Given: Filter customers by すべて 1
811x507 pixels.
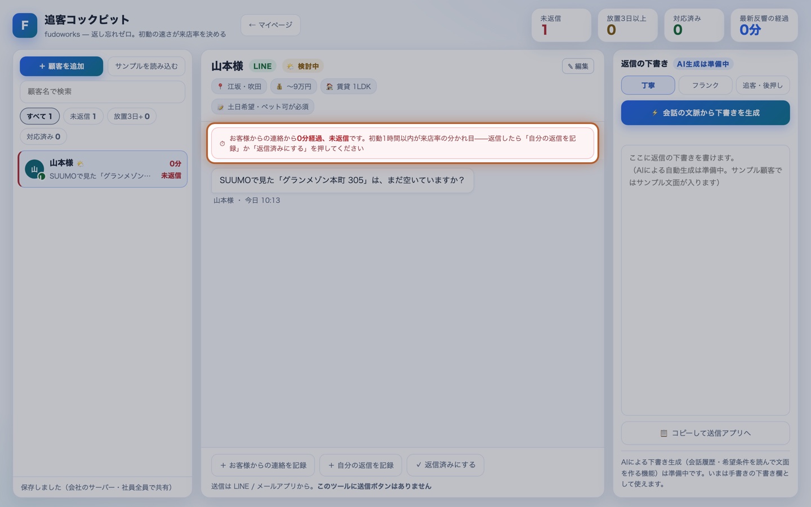Looking at the screenshot, I should 39,116.
